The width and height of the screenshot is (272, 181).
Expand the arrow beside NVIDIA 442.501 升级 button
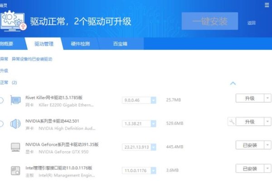[x=267, y=122]
